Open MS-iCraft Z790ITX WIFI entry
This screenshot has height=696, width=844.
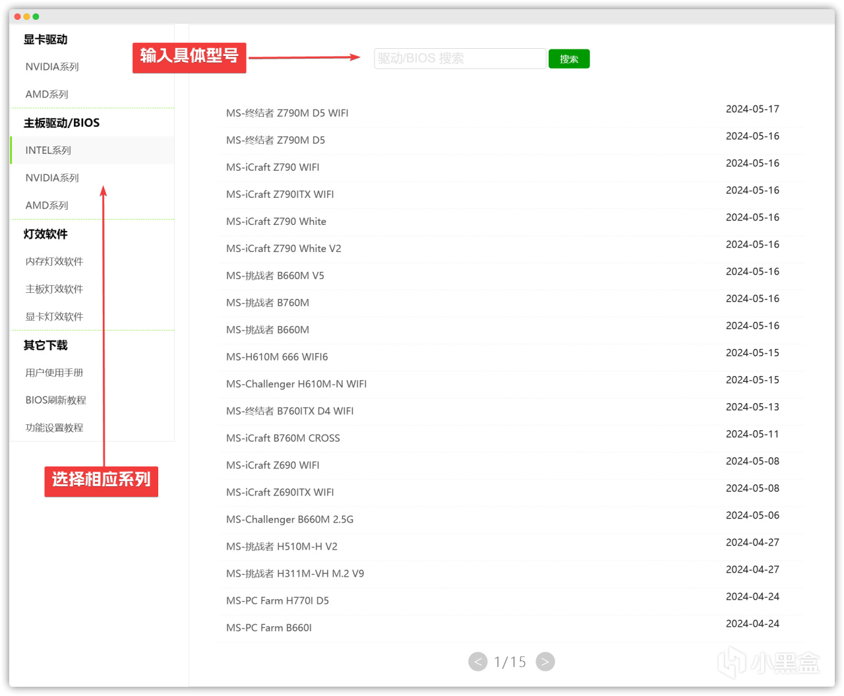pyautogui.click(x=280, y=195)
